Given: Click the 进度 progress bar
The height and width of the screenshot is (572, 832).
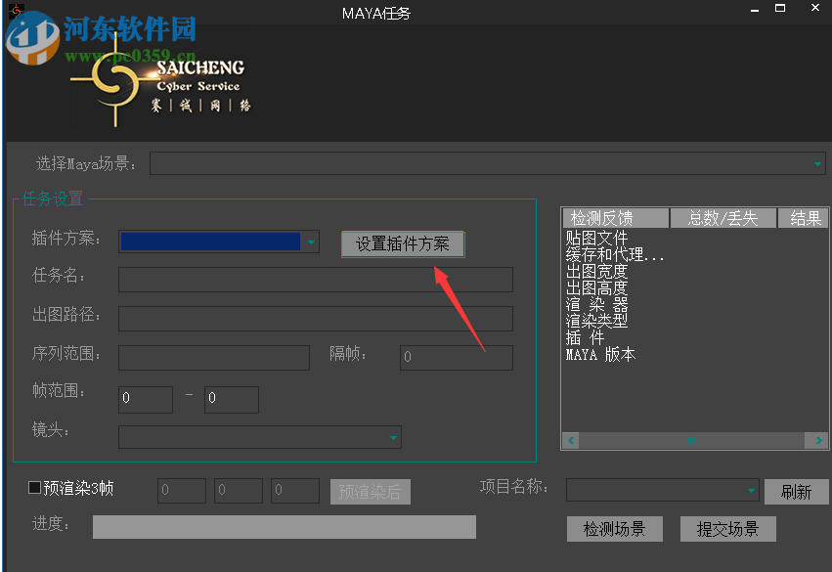Looking at the screenshot, I should (x=284, y=526).
